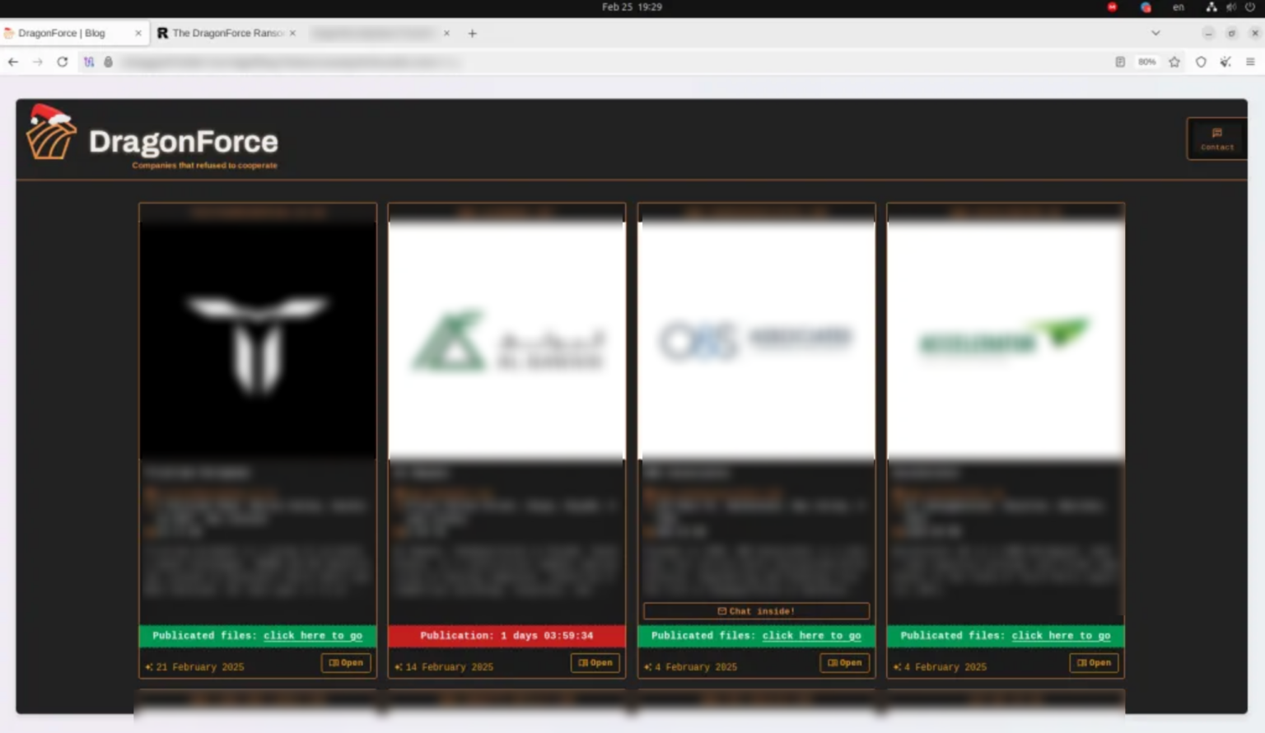Click Open on the '21 February 2025' card
1265x733 pixels.
click(x=346, y=662)
